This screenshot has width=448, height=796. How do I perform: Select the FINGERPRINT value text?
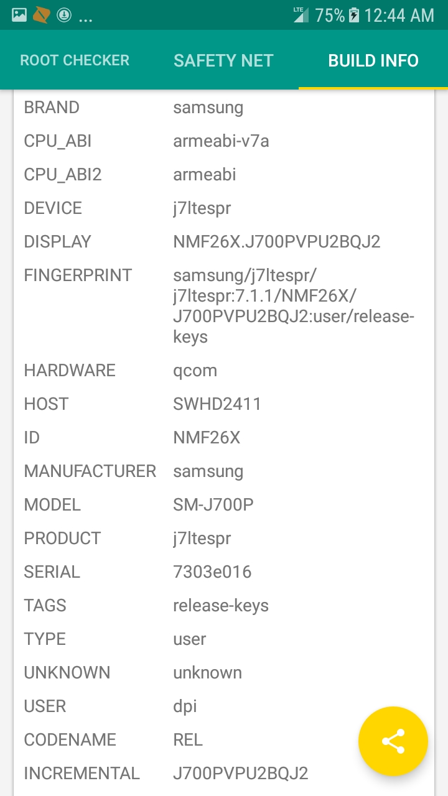coord(294,306)
